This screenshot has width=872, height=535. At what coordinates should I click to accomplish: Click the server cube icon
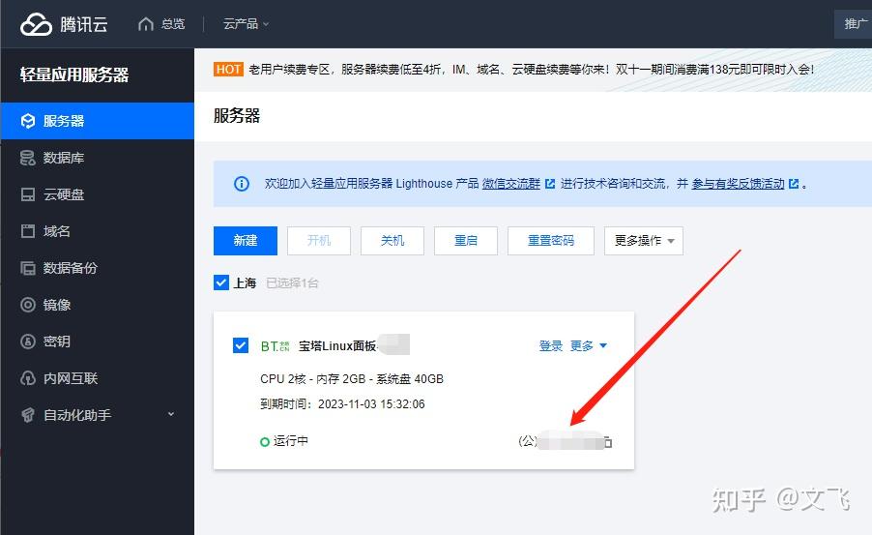(28, 121)
